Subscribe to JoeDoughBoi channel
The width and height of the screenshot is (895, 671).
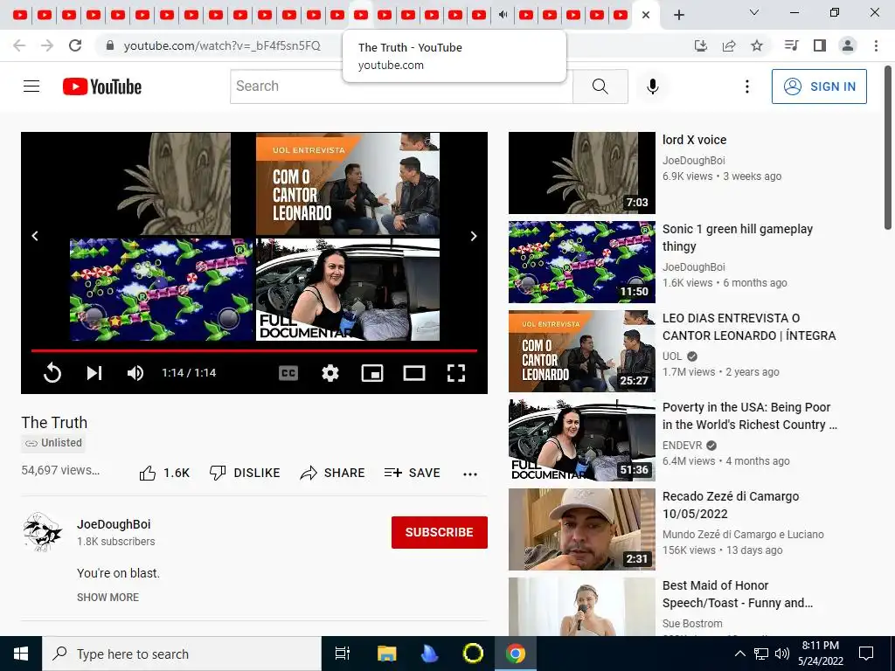coord(439,532)
